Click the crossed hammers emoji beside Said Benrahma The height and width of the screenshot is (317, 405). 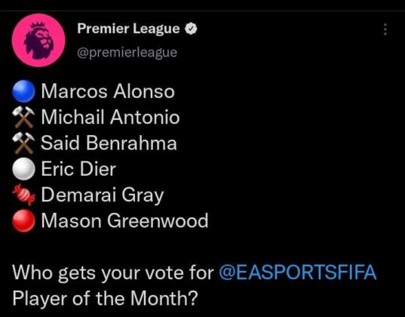(24, 143)
